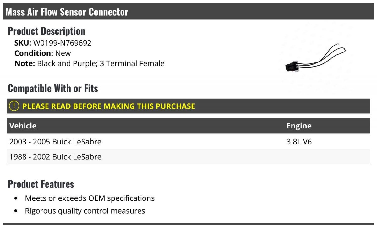The height and width of the screenshot is (228, 377).
Task: Click the Rigorous quality control measures bullet
Action: 85,211
